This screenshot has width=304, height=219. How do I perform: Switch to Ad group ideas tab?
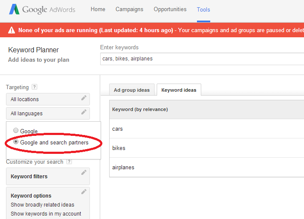(x=131, y=90)
